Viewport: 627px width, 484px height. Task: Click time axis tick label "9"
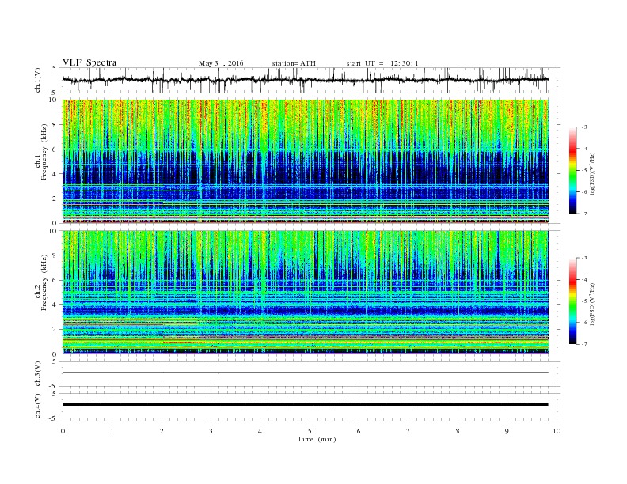507,431
